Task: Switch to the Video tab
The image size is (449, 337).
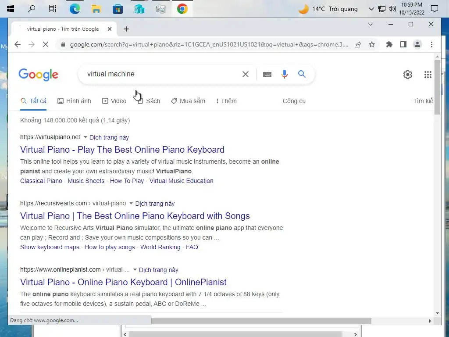Action: pyautogui.click(x=114, y=101)
